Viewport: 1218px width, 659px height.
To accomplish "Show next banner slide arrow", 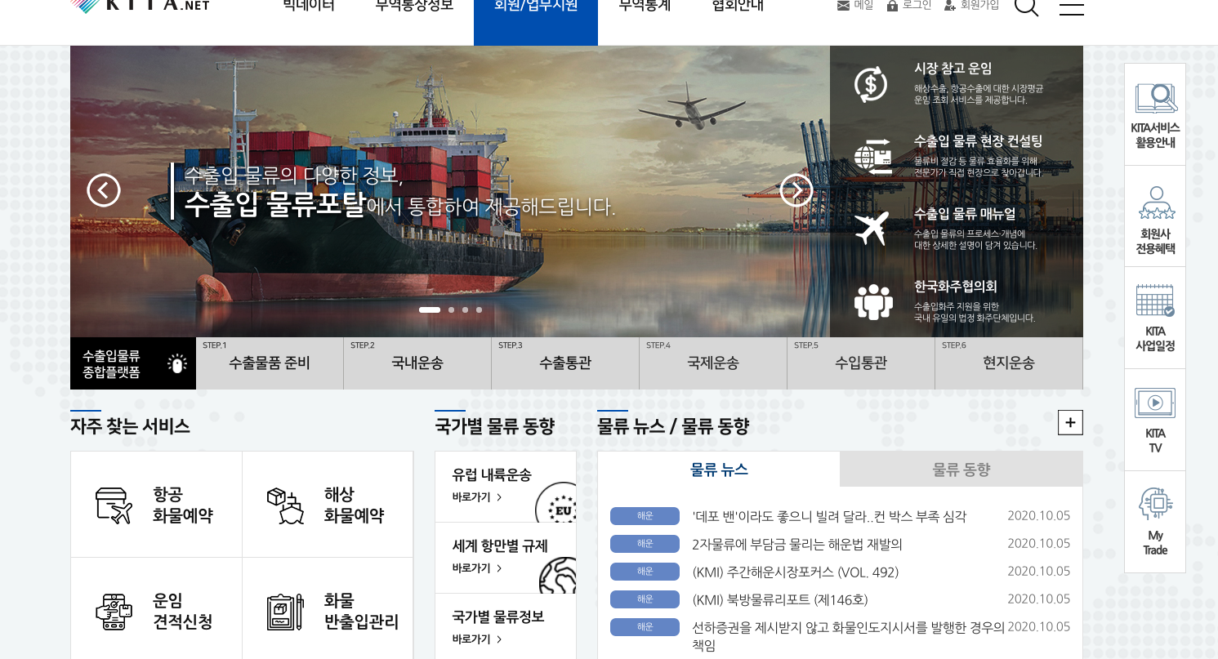I will (x=796, y=190).
